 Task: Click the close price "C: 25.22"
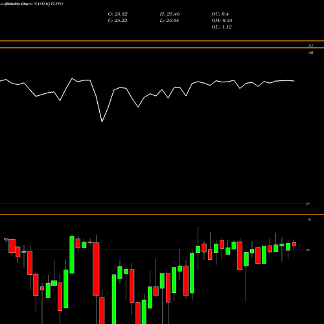tap(117, 21)
